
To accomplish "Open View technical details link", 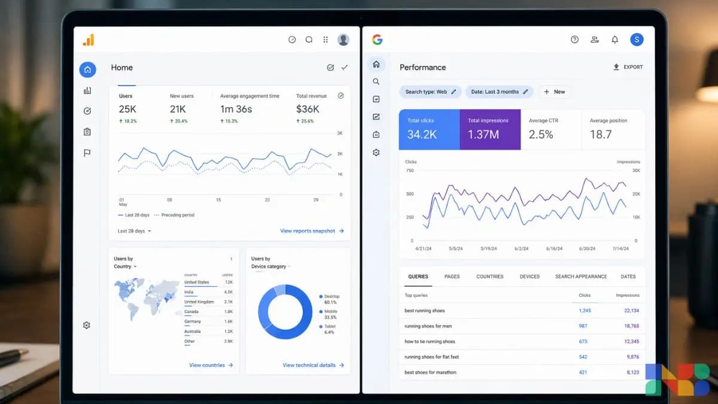I will [x=314, y=365].
